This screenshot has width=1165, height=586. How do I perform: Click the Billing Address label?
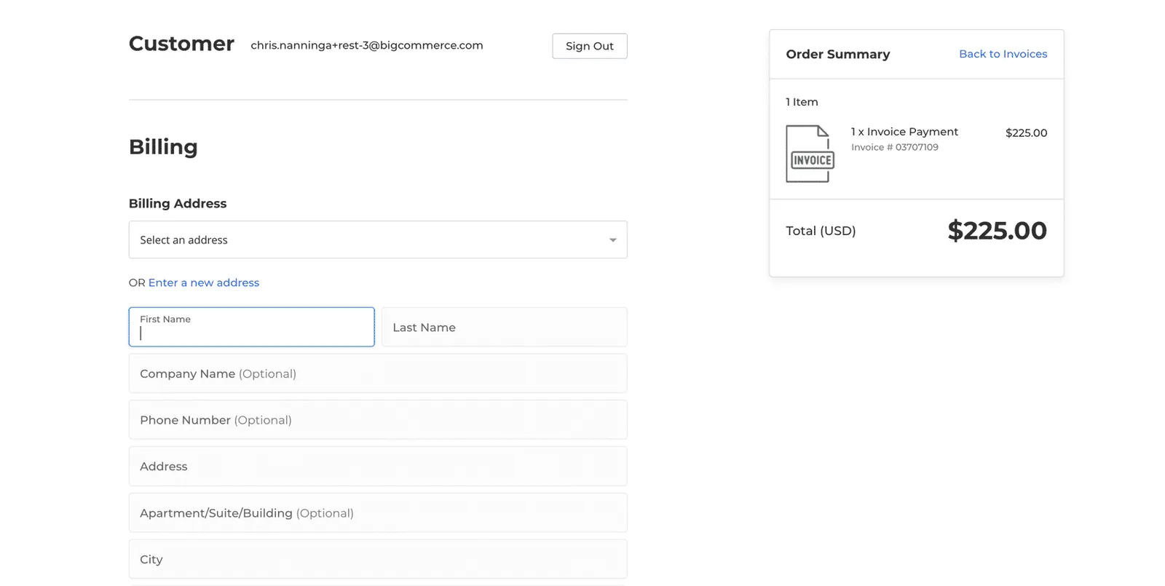click(x=178, y=203)
